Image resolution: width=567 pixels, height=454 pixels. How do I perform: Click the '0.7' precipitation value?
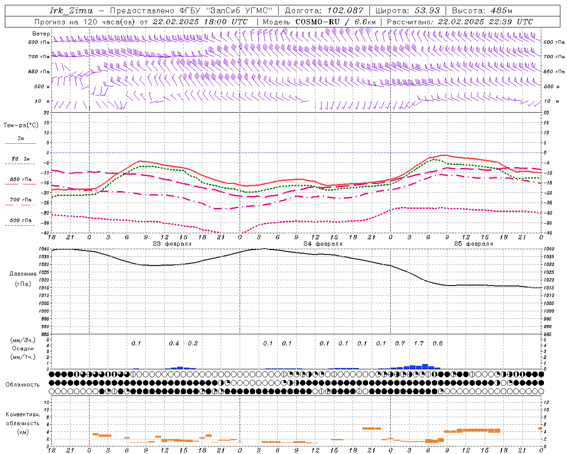(400, 343)
